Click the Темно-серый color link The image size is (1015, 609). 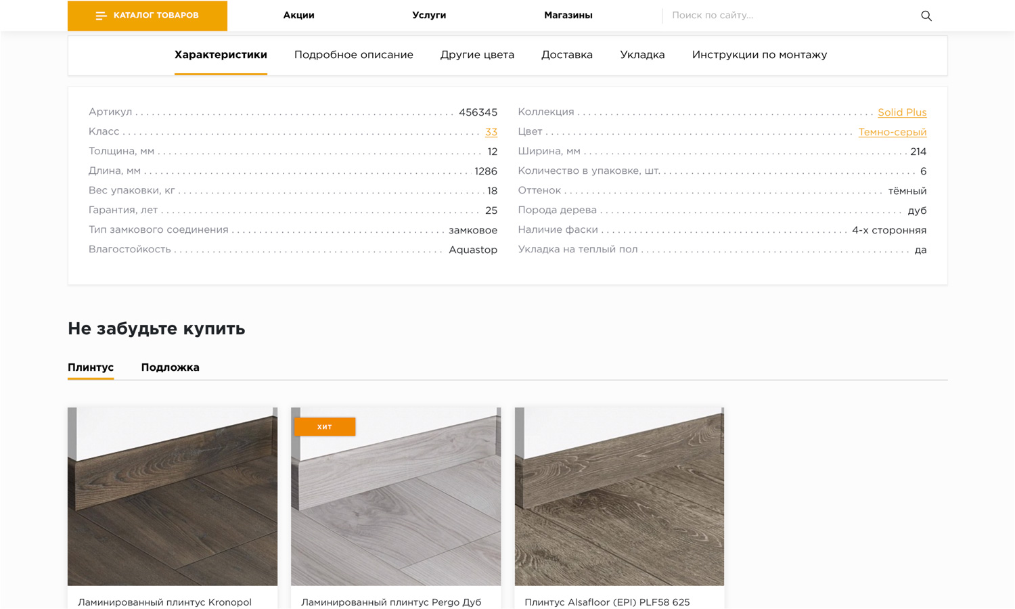[892, 132]
